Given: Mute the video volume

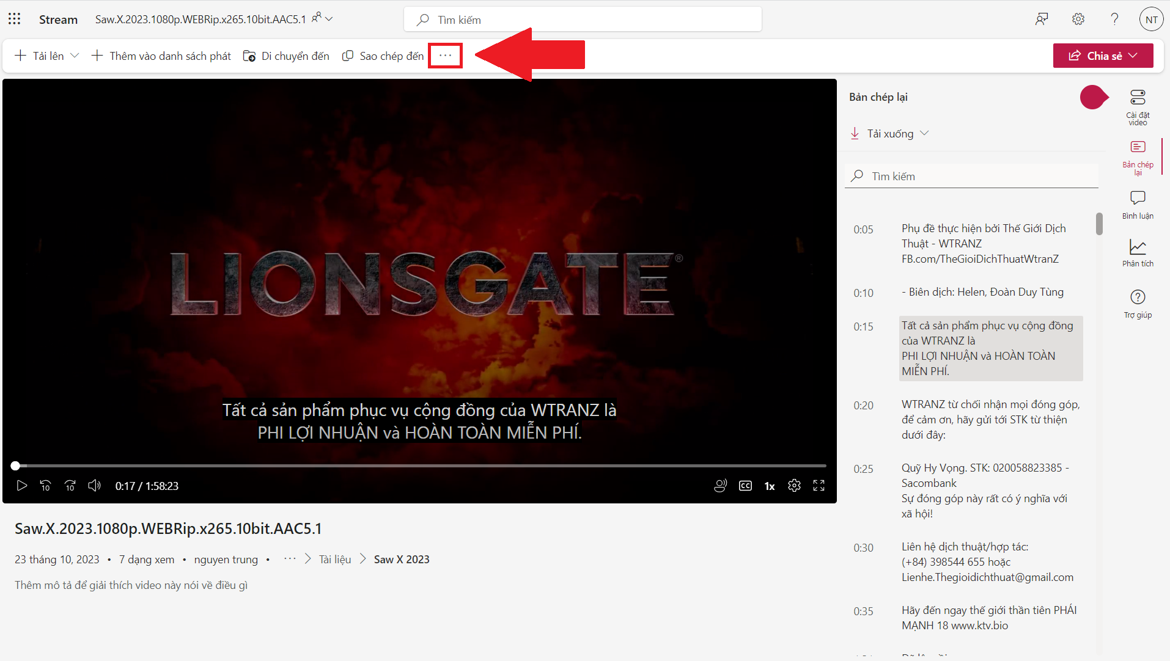Looking at the screenshot, I should [x=94, y=486].
